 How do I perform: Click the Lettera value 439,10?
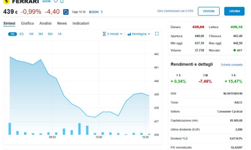236,27
